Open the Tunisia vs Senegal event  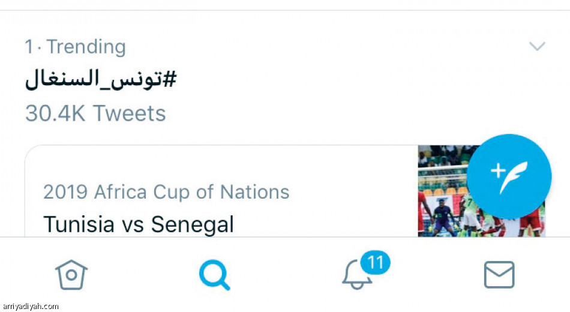pyautogui.click(x=139, y=224)
